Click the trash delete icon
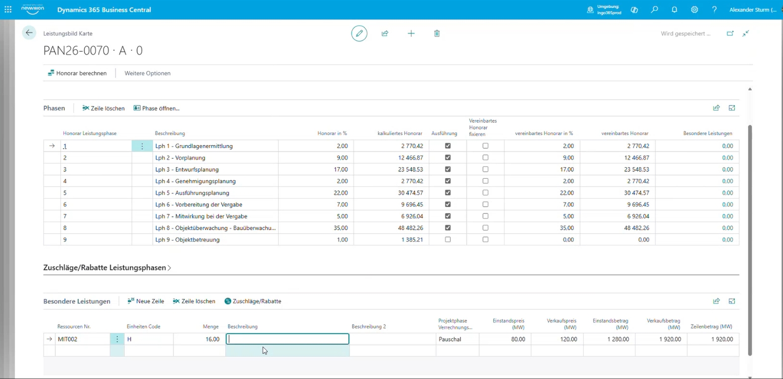Image resolution: width=783 pixels, height=379 pixels. [437, 34]
